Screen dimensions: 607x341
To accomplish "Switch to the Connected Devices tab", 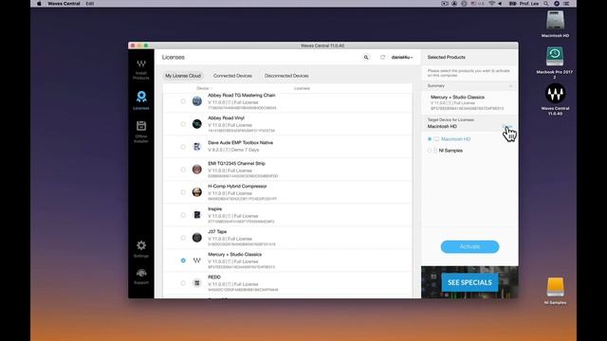I will (x=232, y=76).
